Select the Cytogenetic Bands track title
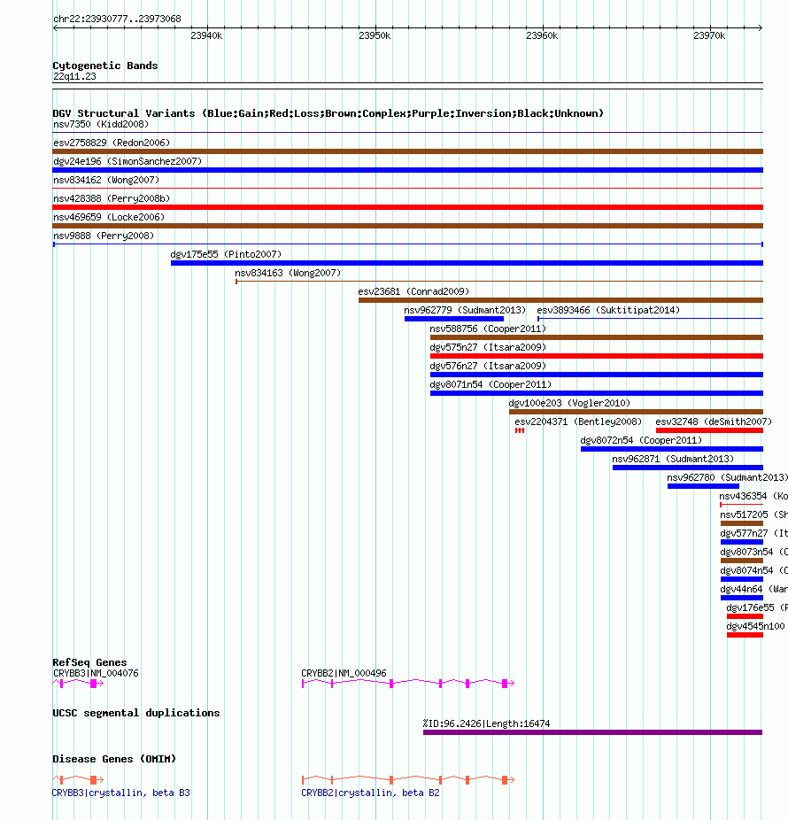The width and height of the screenshot is (788, 820). coord(105,66)
